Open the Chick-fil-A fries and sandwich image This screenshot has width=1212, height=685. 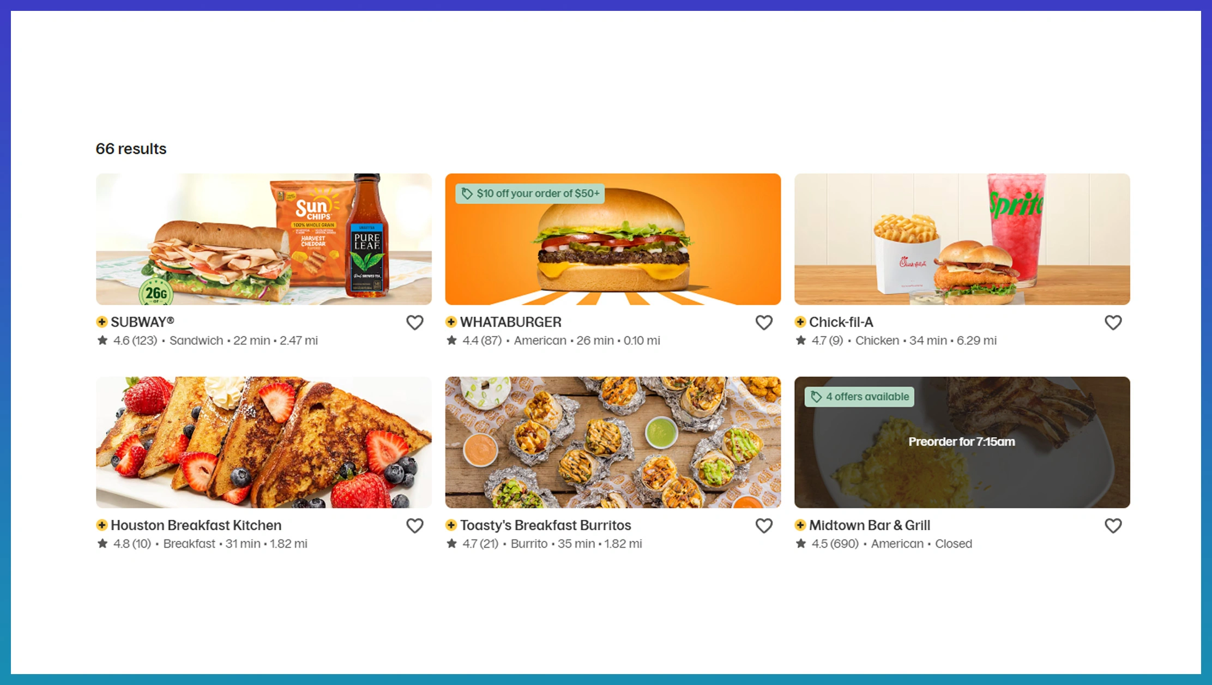(962, 239)
